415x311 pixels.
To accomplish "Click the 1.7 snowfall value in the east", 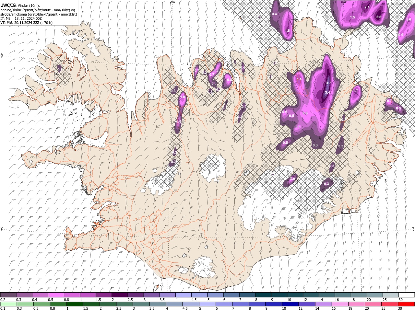I will 355,91.
